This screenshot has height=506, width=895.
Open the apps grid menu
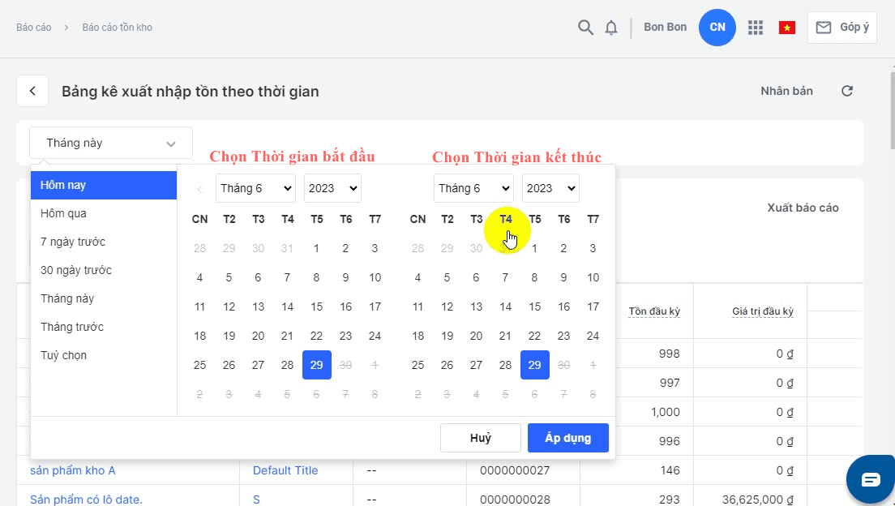click(x=756, y=28)
